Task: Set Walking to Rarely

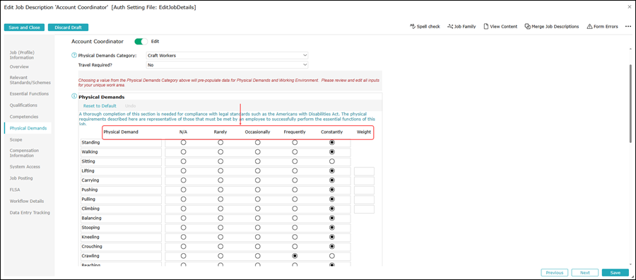Action: 220,152
